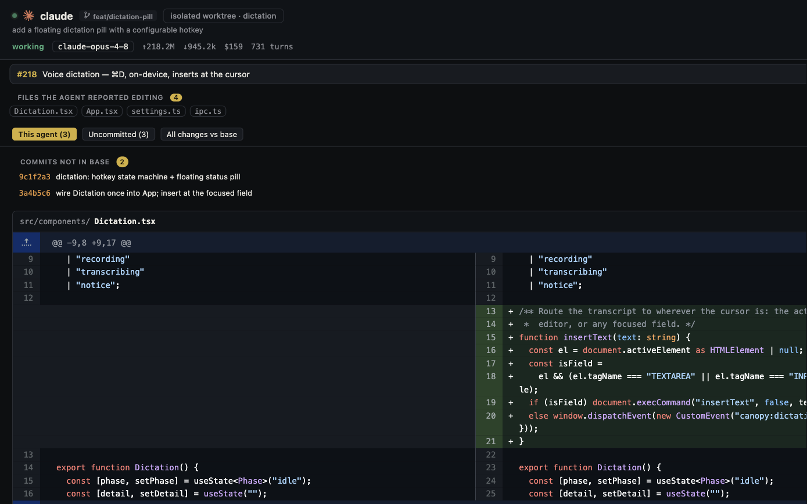Select the claude-opus-4-8 model chip
This screenshot has width=807, height=504.
tap(93, 46)
